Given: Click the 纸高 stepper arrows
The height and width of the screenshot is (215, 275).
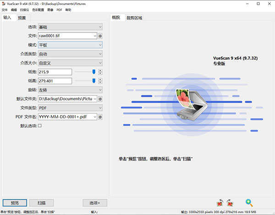Looking at the screenshot, I should point(100,81).
